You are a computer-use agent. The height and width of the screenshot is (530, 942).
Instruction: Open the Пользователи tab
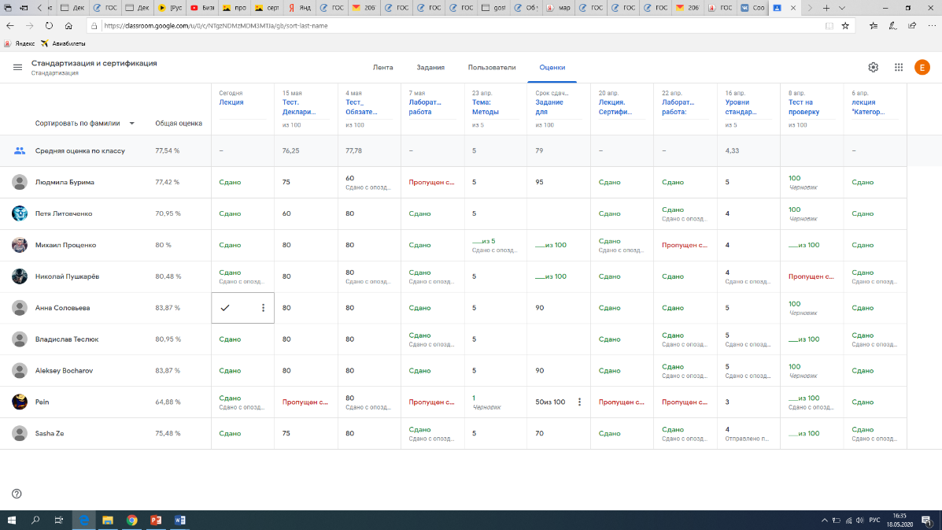pos(491,68)
